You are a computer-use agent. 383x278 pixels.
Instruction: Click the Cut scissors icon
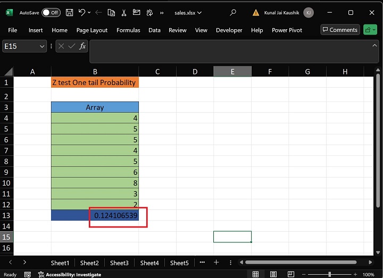tap(123, 12)
